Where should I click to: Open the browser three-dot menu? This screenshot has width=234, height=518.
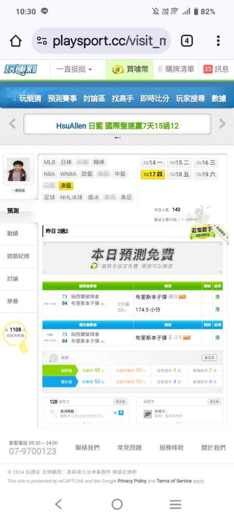click(x=218, y=41)
